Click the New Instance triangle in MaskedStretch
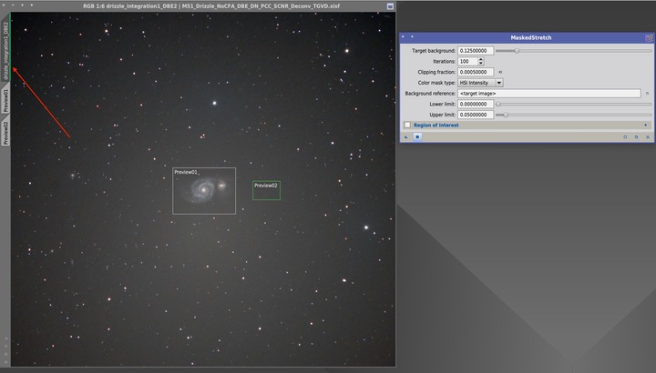 [x=405, y=136]
